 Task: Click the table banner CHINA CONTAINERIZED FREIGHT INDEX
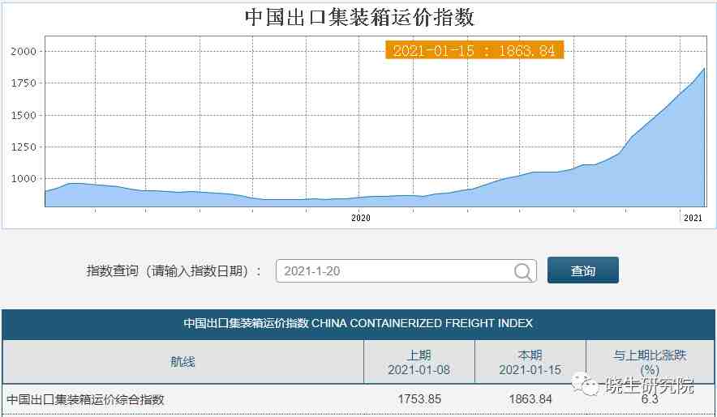(x=358, y=323)
